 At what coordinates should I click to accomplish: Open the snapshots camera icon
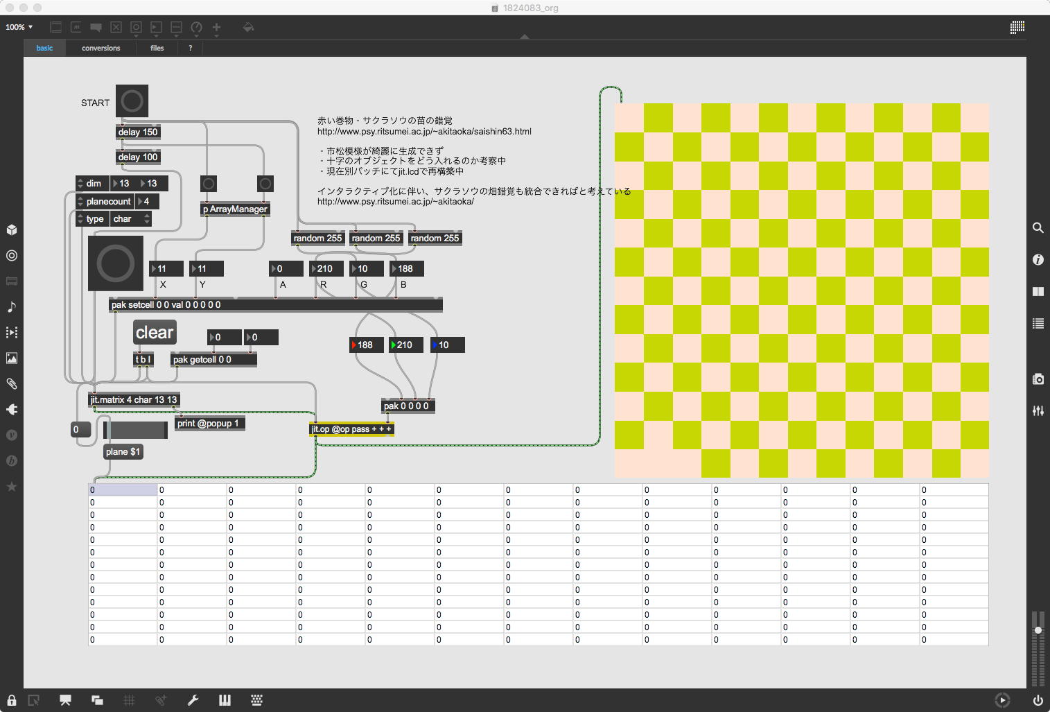coord(1038,379)
